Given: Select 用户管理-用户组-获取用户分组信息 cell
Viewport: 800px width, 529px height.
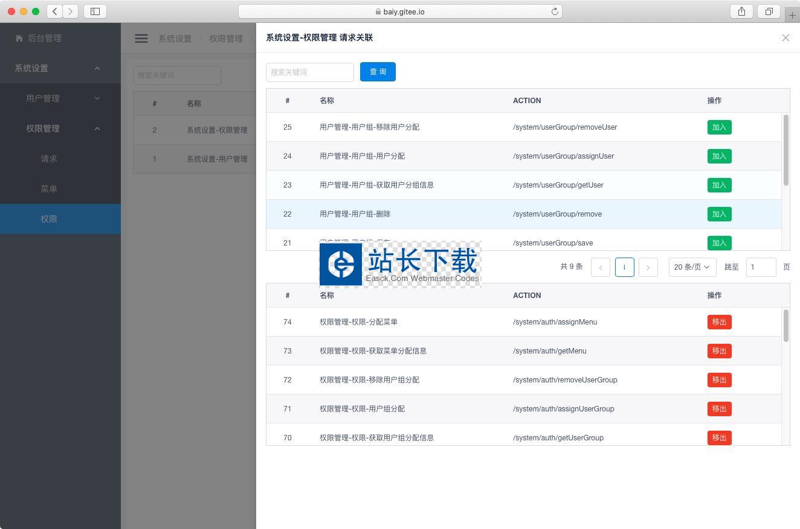Looking at the screenshot, I should coord(376,185).
